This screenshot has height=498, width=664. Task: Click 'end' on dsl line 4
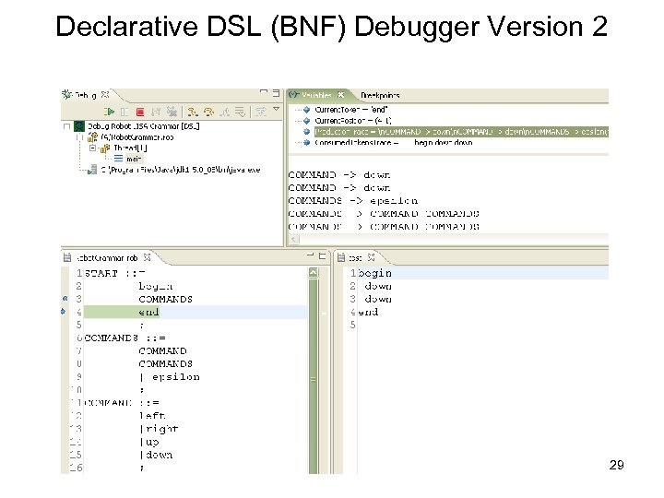click(368, 312)
